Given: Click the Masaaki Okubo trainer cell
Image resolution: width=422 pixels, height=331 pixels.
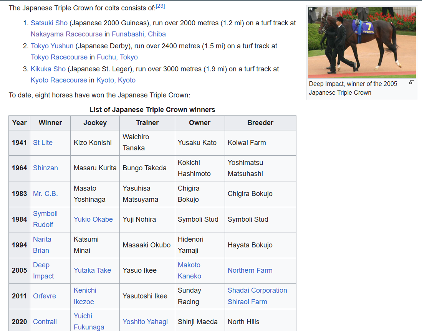Looking at the screenshot, I should point(147,245).
